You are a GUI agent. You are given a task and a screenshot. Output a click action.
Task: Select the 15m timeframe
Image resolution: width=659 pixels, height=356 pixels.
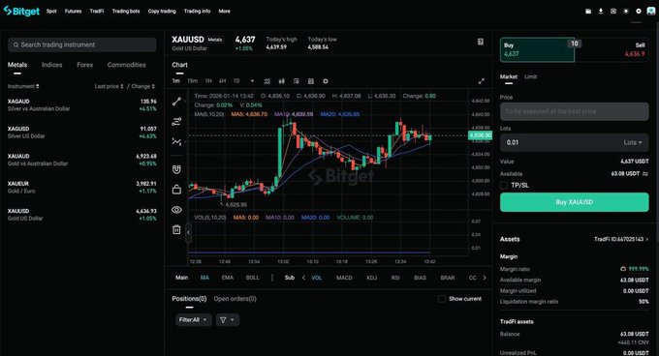click(193, 81)
